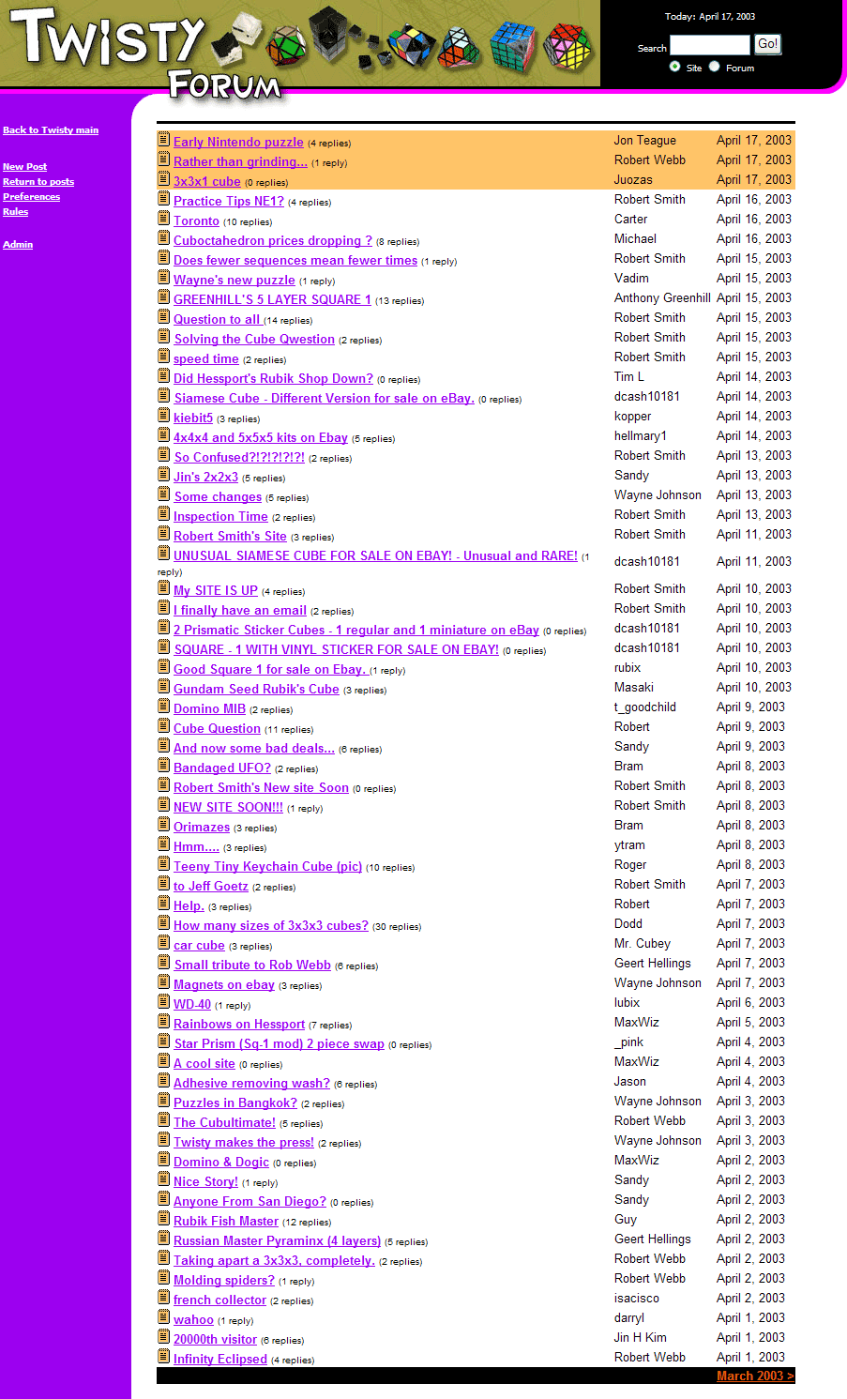Open the Rubik Fish Master thread
This screenshot has width=847, height=1399.
(x=226, y=1221)
